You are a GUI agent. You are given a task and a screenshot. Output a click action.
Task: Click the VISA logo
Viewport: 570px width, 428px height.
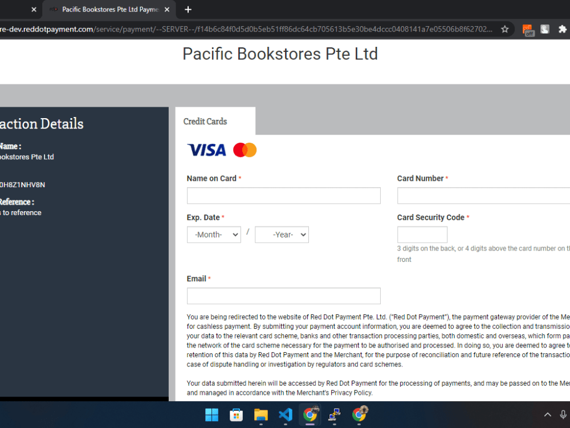[206, 150]
